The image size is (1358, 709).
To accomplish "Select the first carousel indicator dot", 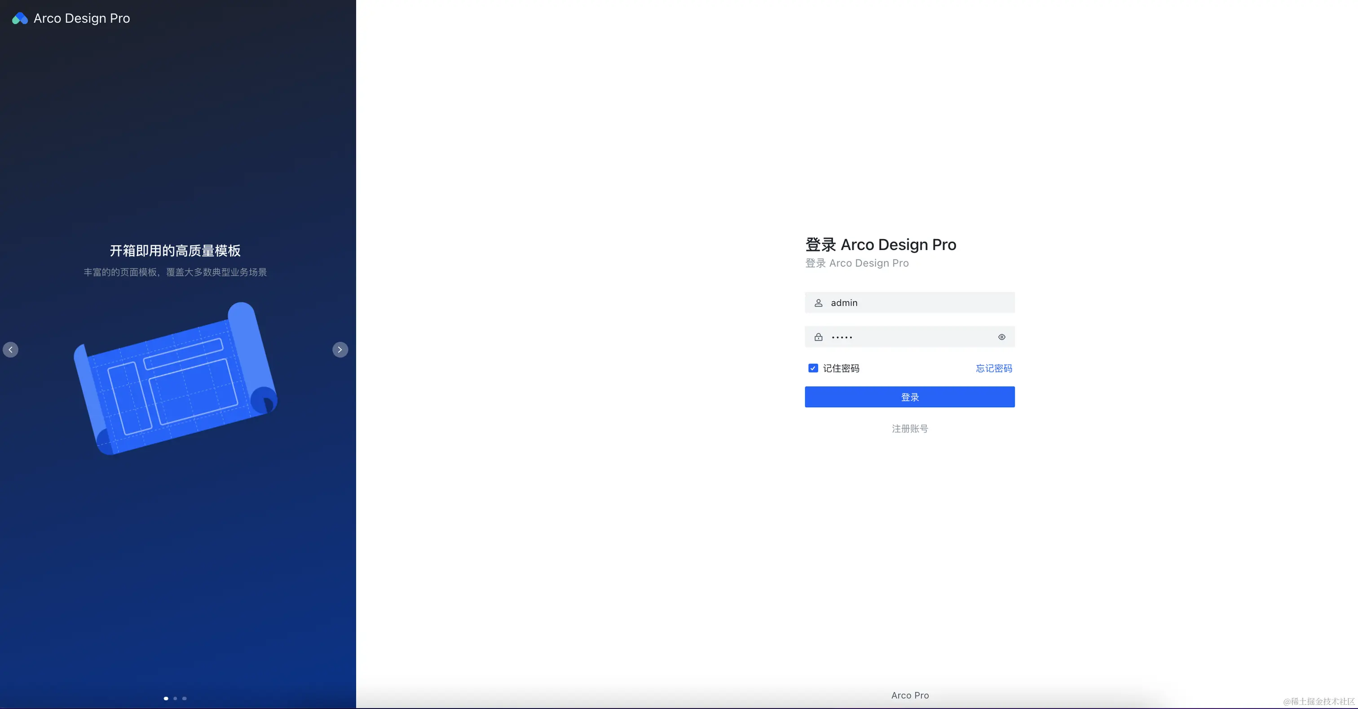I will 166,699.
